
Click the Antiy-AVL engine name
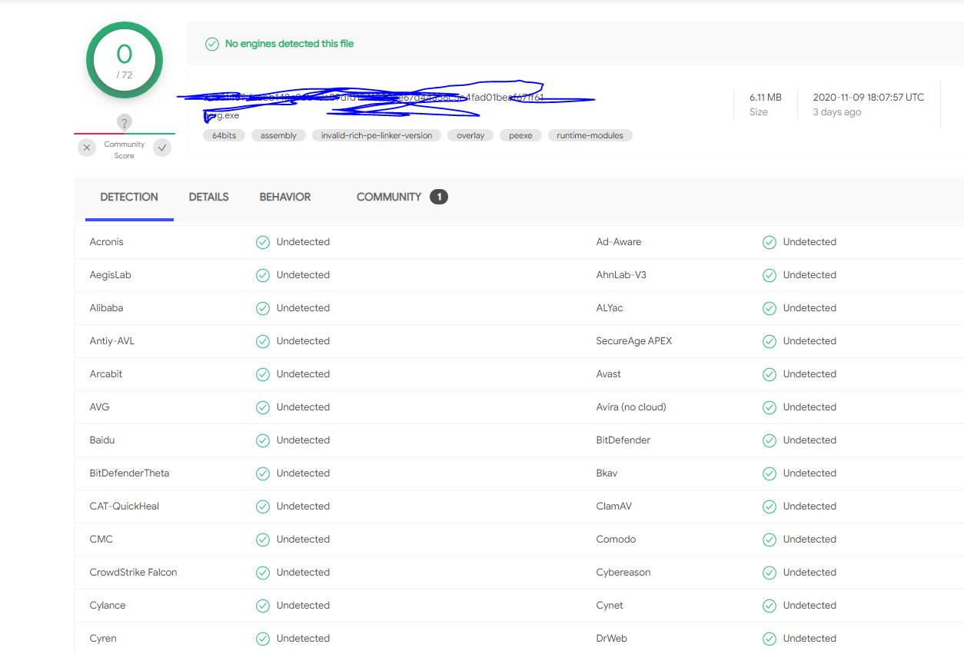[112, 341]
